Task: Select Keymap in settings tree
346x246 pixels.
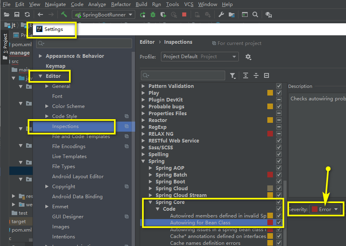Action: (x=56, y=66)
